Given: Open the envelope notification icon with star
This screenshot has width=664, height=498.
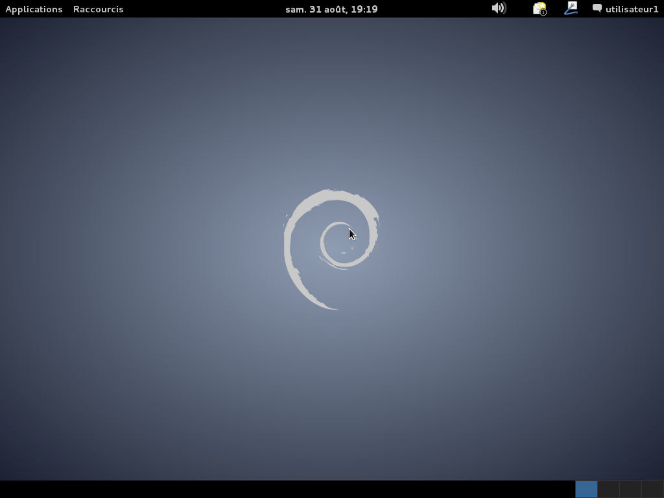Looking at the screenshot, I should (539, 8).
